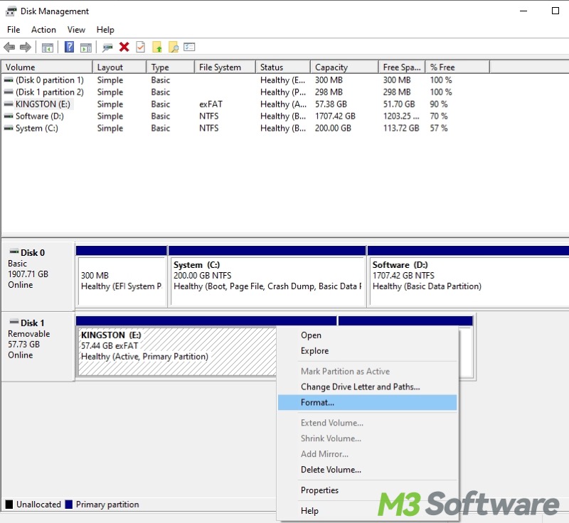Click grayed Shrink Volume... entry
The width and height of the screenshot is (569, 523).
point(367,438)
